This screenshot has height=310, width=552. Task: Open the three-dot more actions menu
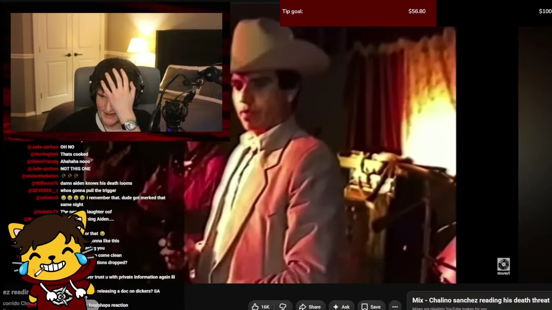(x=395, y=307)
